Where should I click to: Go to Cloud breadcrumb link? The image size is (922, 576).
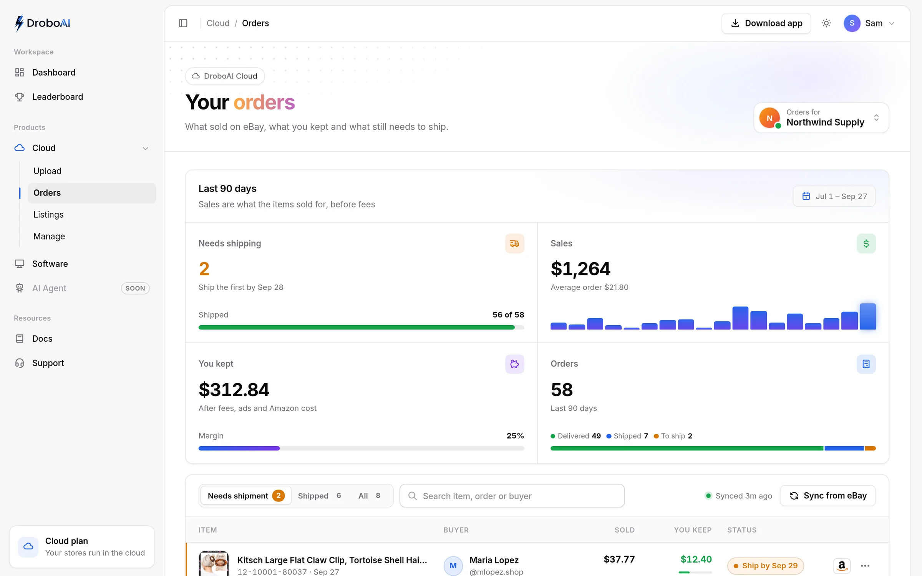[x=218, y=23]
